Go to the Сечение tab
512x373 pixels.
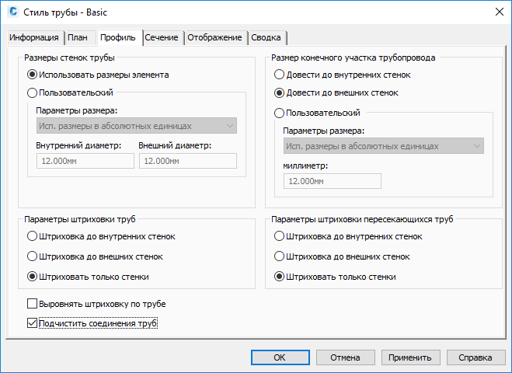click(x=162, y=37)
